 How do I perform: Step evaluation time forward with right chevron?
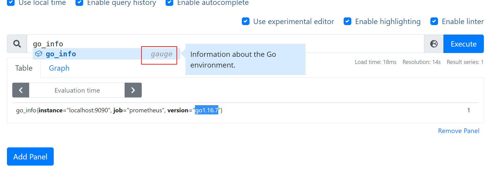(133, 90)
